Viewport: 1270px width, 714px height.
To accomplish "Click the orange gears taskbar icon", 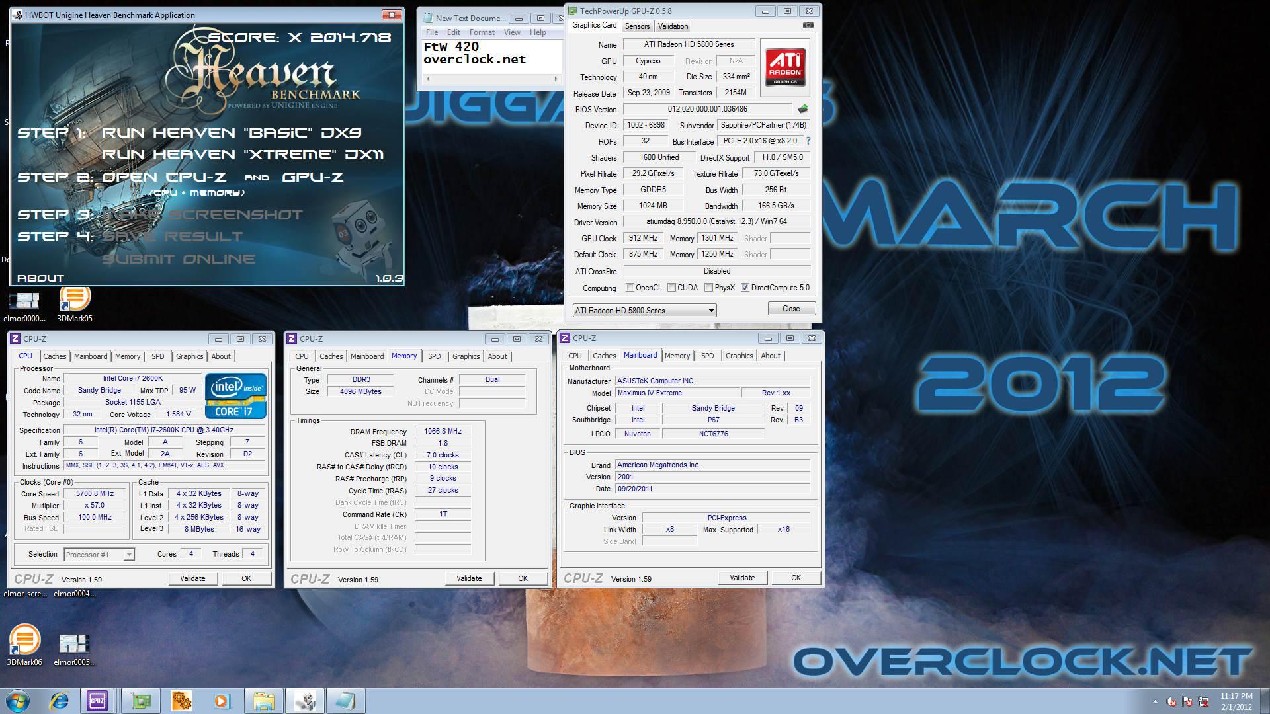I will 181,701.
